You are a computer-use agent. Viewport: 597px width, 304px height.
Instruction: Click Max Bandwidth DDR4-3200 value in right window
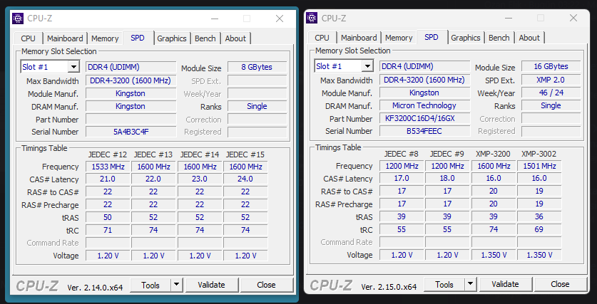pos(425,80)
